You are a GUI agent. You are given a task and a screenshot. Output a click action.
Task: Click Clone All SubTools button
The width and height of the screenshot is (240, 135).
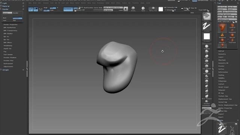pos(227,14)
